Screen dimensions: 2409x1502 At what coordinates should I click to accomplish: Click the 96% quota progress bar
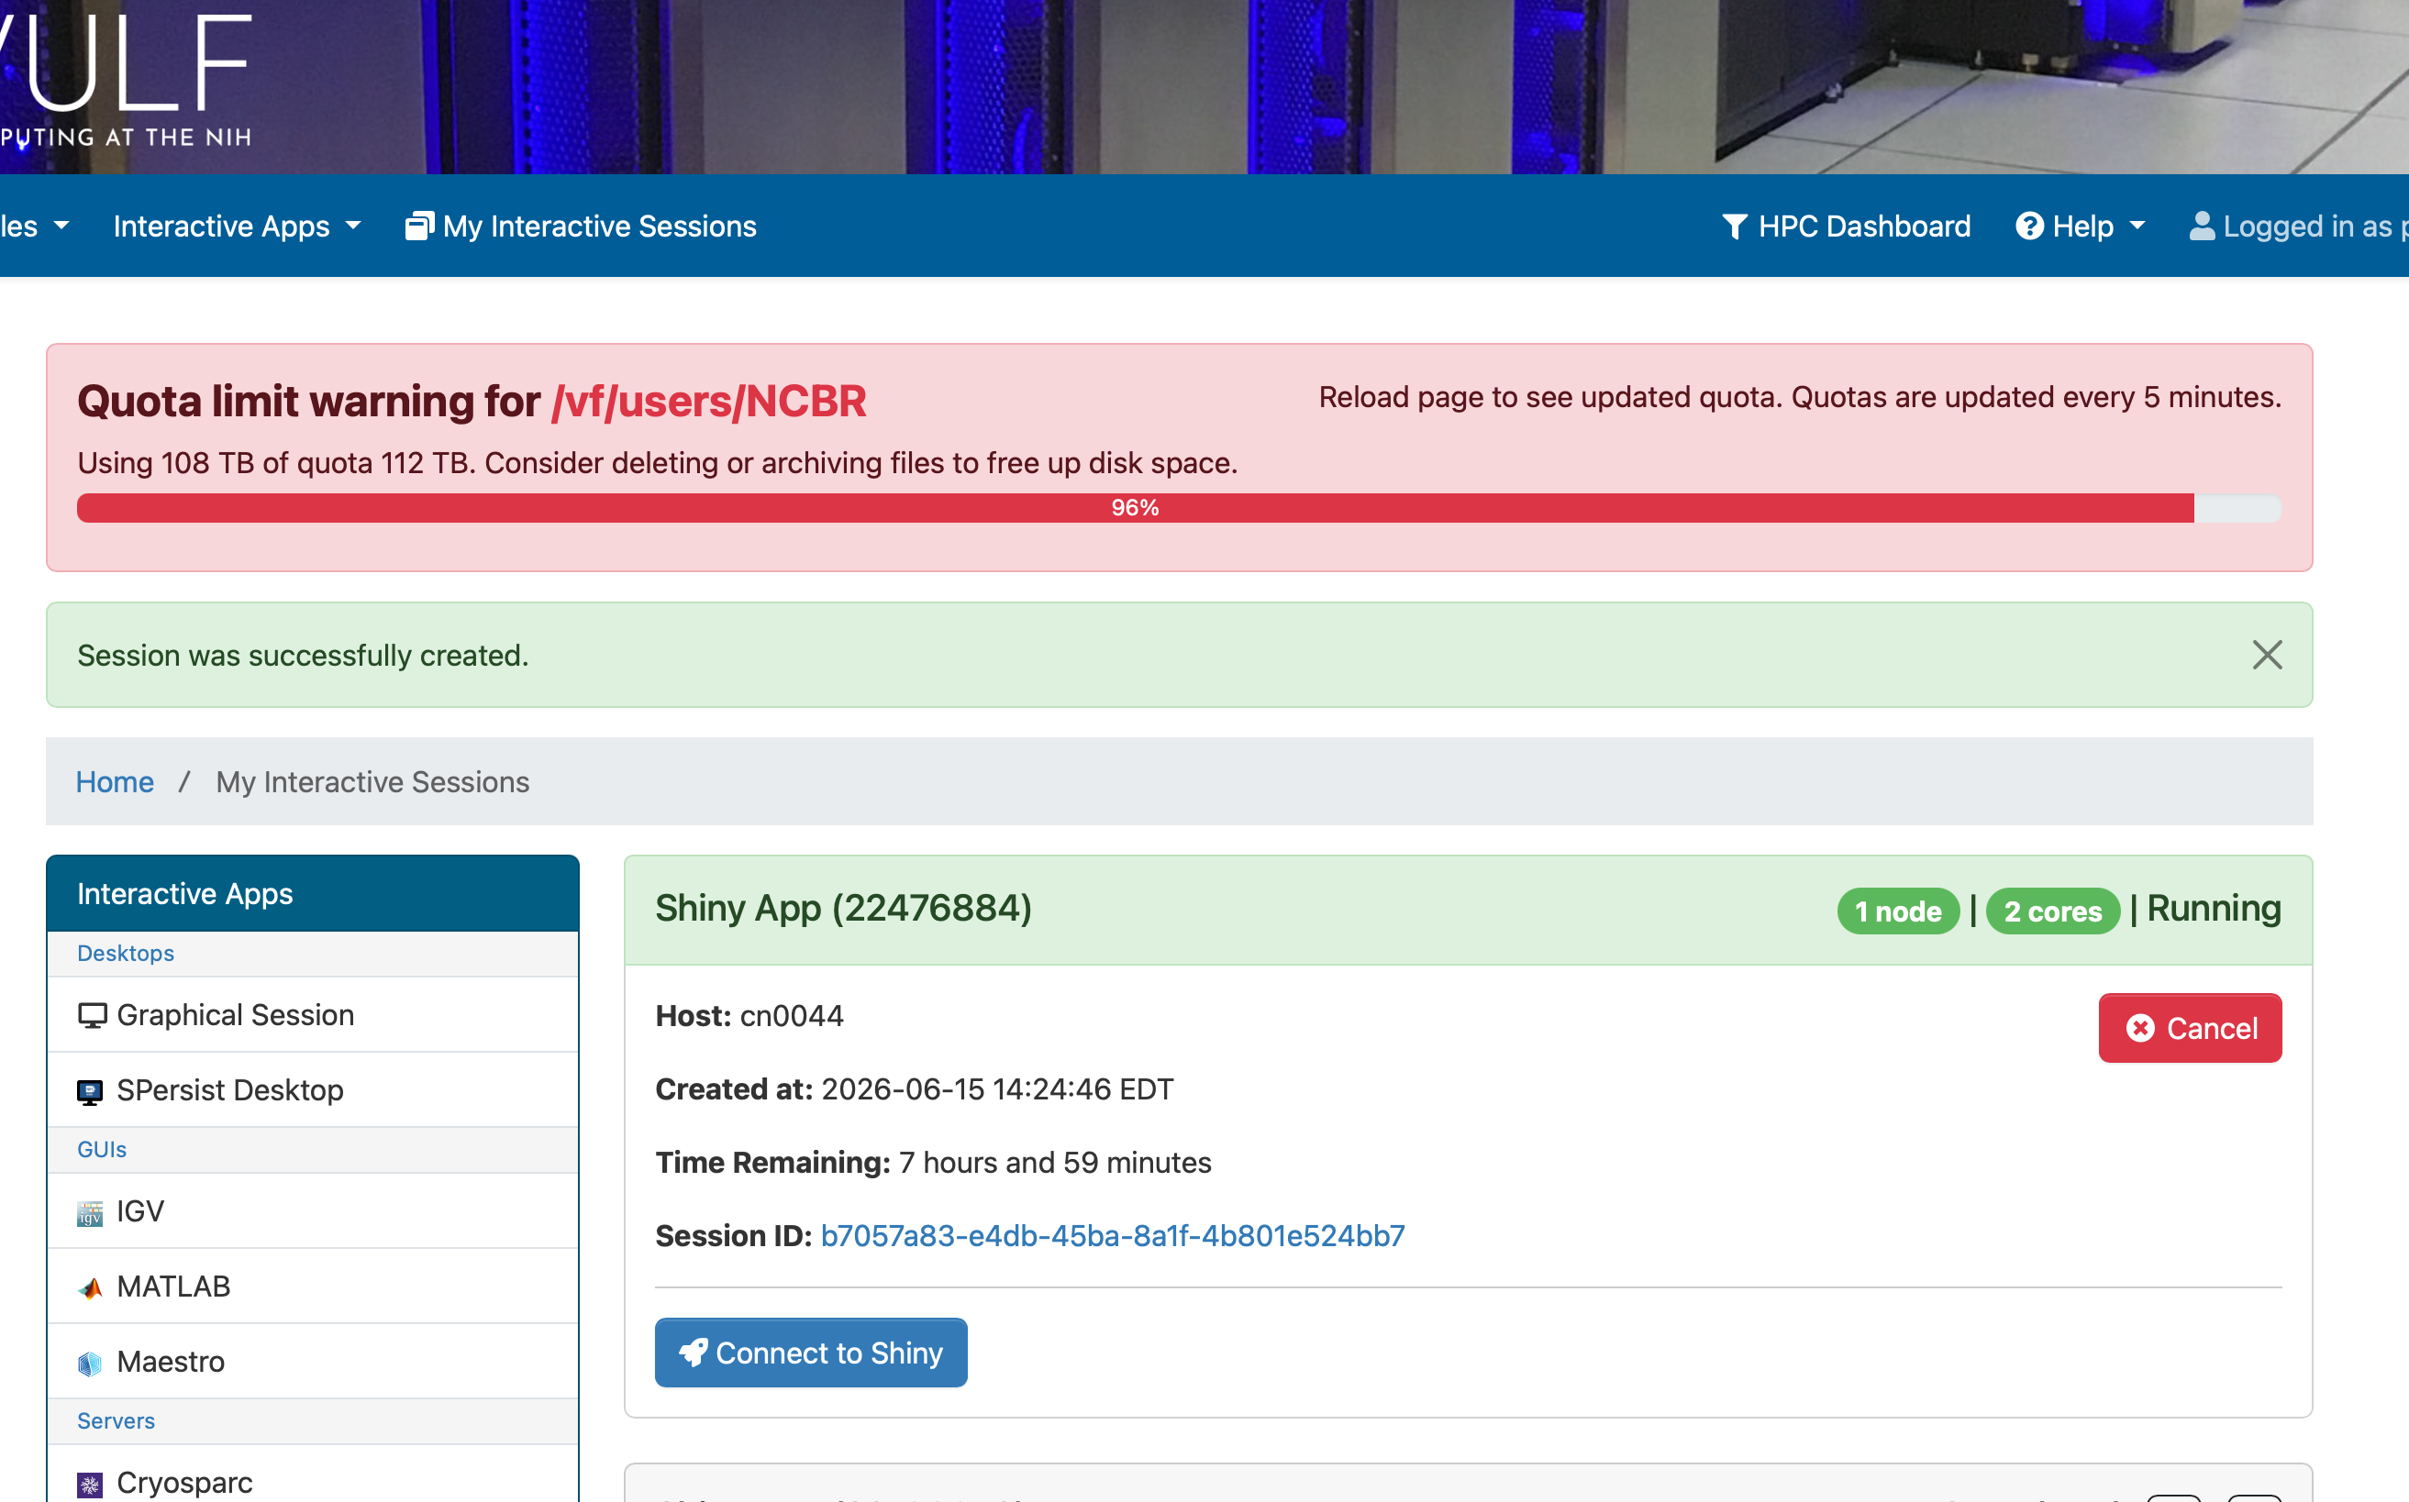pos(1179,508)
